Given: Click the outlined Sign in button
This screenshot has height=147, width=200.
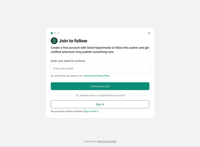Looking at the screenshot, I should point(100,104).
